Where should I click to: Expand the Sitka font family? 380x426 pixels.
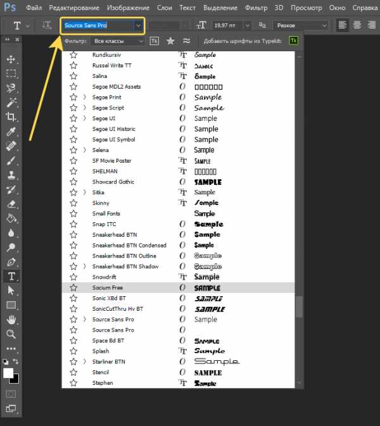[x=84, y=192]
